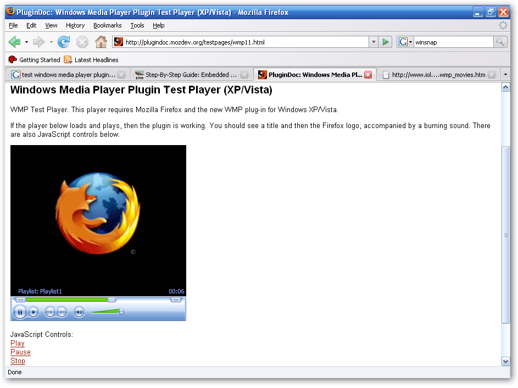Pause the video in the media player

click(20, 312)
